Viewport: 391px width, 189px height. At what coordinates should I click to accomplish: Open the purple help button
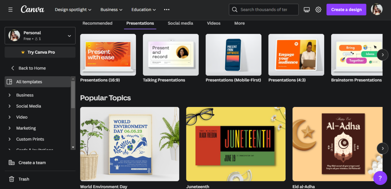[380, 178]
